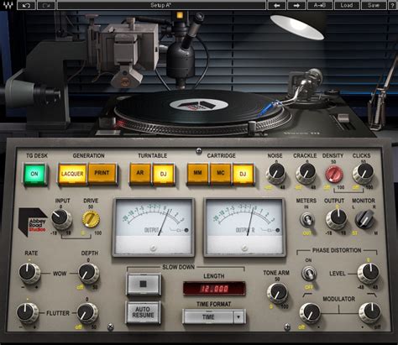Select the PRINT generation button

(102, 173)
